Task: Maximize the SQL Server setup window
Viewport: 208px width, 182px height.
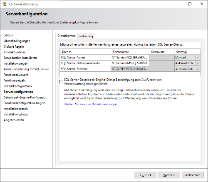Action: (x=190, y=4)
